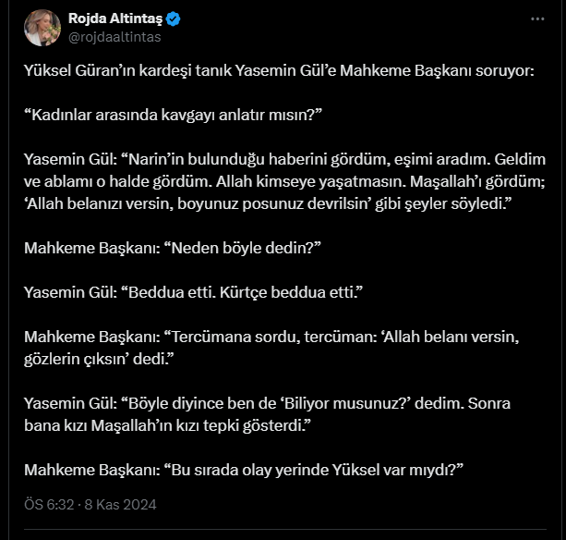Open Rojda Altintaş's profile avatar photo
Image resolution: width=566 pixels, height=540 pixels.
(42, 28)
